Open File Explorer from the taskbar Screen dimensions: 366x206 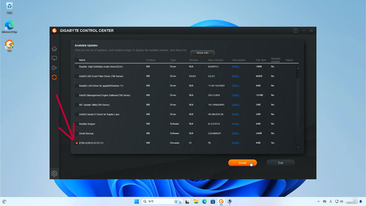[196, 202]
